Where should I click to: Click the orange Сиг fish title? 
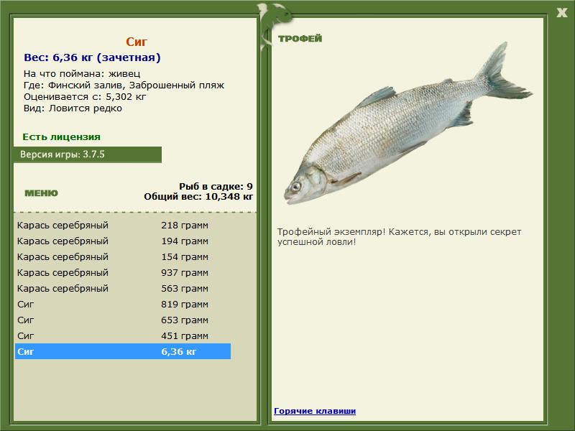pos(137,42)
